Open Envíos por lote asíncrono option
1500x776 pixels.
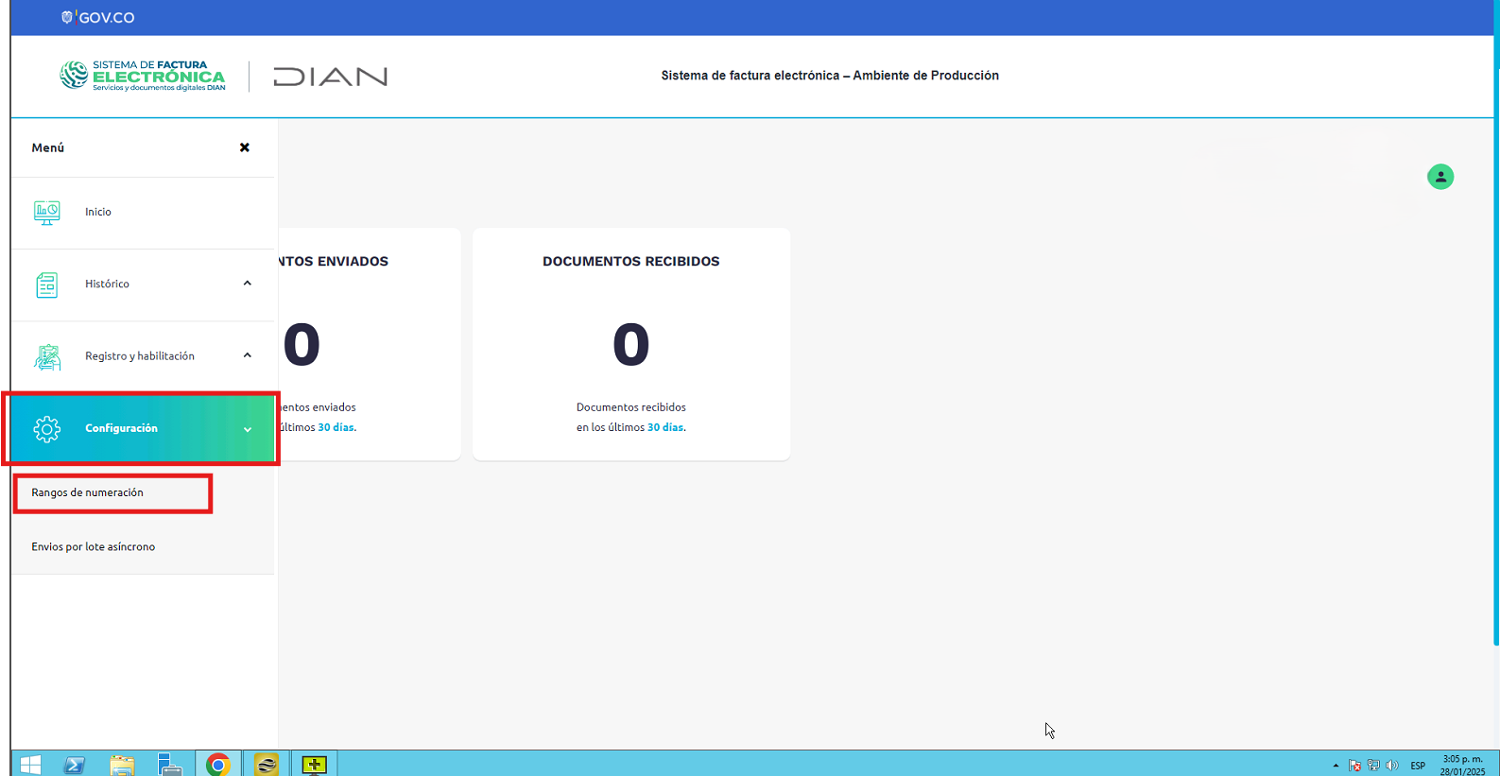94,546
